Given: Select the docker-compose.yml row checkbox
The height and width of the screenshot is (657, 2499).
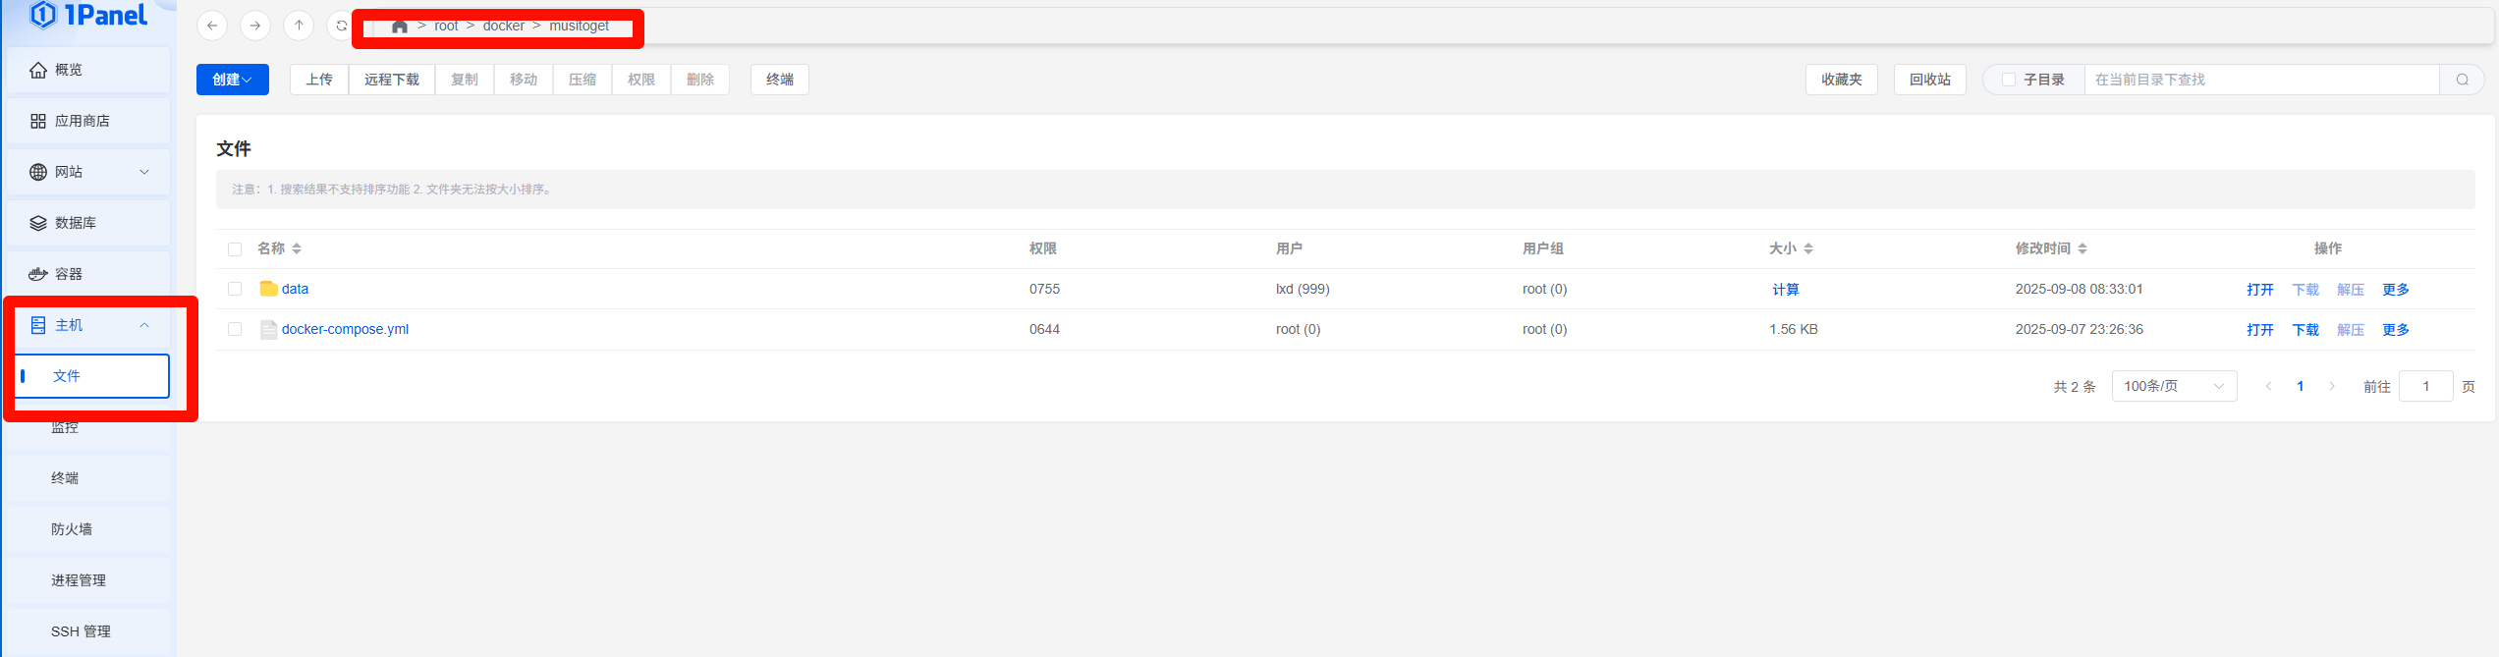Looking at the screenshot, I should click(235, 329).
